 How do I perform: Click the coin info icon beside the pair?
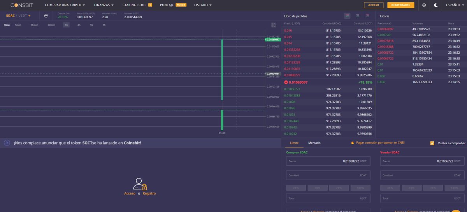click(46, 16)
